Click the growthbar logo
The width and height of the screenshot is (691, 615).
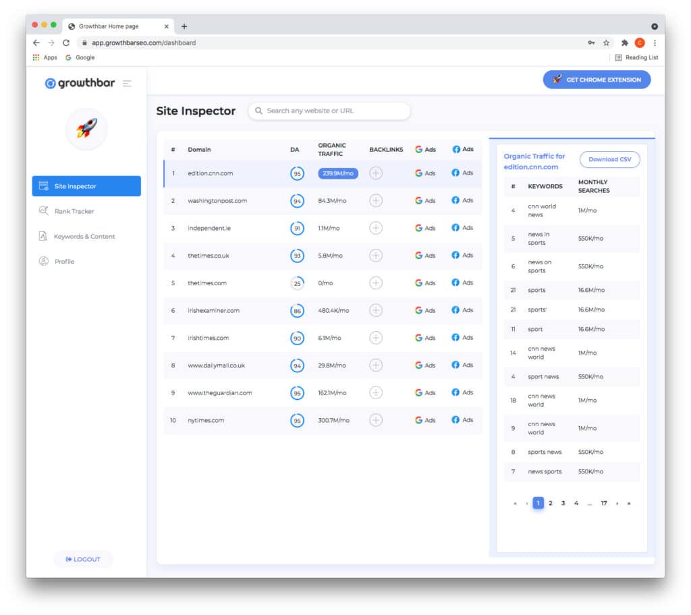pyautogui.click(x=80, y=83)
